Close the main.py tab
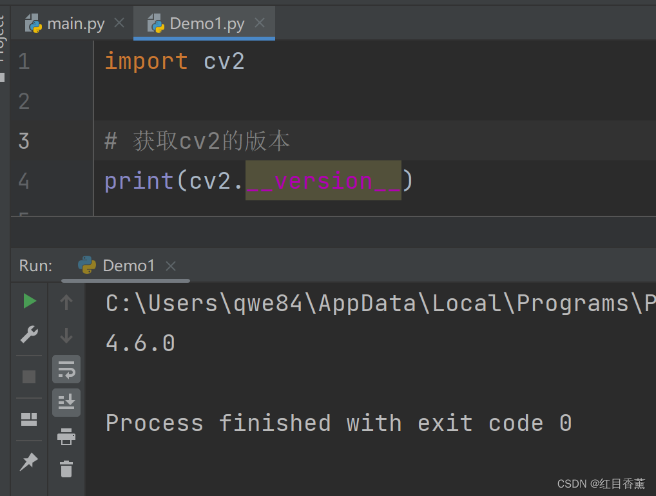Image resolution: width=656 pixels, height=496 pixels. [119, 23]
